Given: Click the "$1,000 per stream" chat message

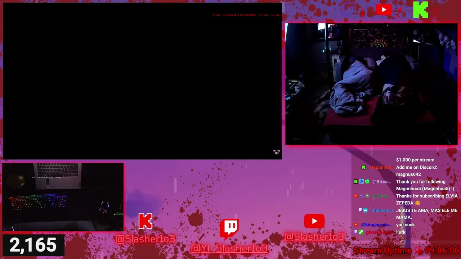Looking at the screenshot, I should point(415,160).
